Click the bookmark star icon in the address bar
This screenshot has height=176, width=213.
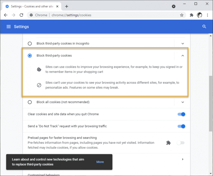(182, 15)
